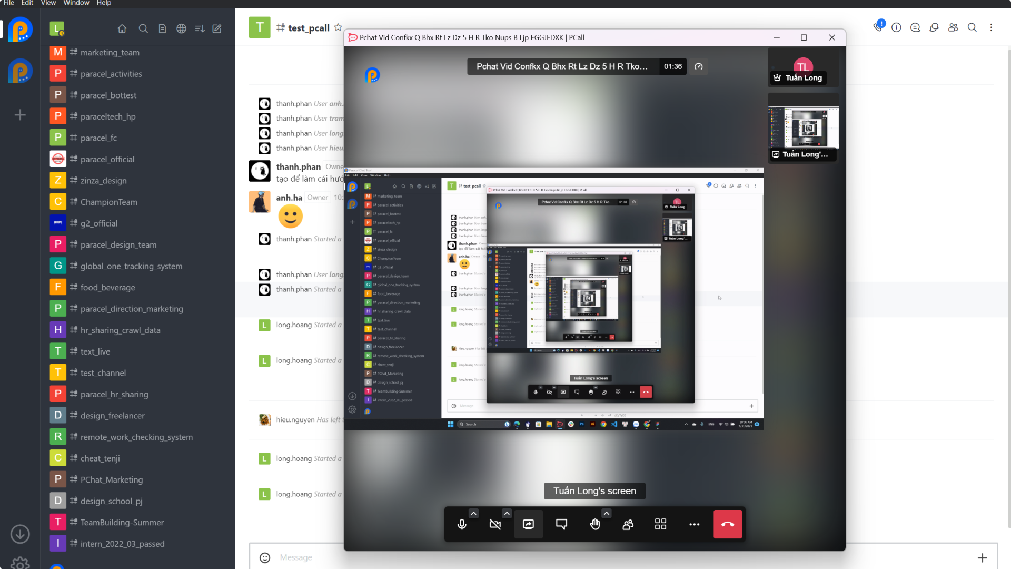Expand microphone options chevron

(x=473, y=513)
